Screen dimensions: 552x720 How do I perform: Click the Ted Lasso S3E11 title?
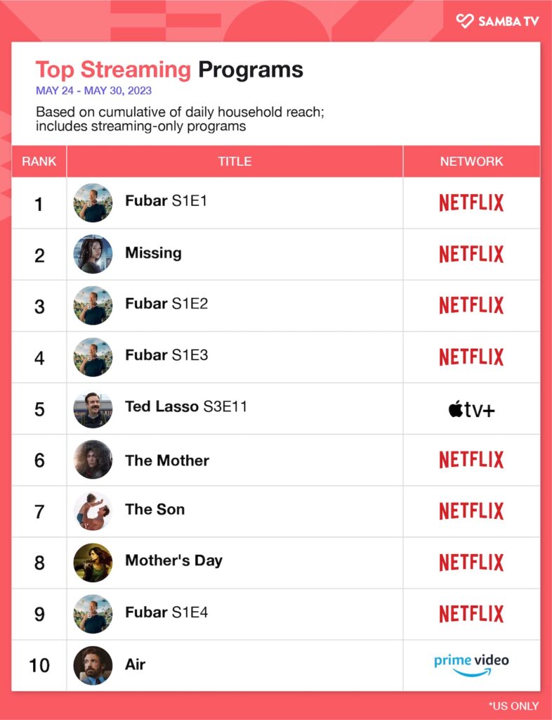pos(186,406)
